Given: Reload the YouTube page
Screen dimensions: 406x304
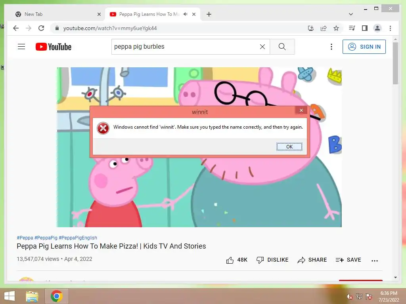Looking at the screenshot, I should point(41,28).
